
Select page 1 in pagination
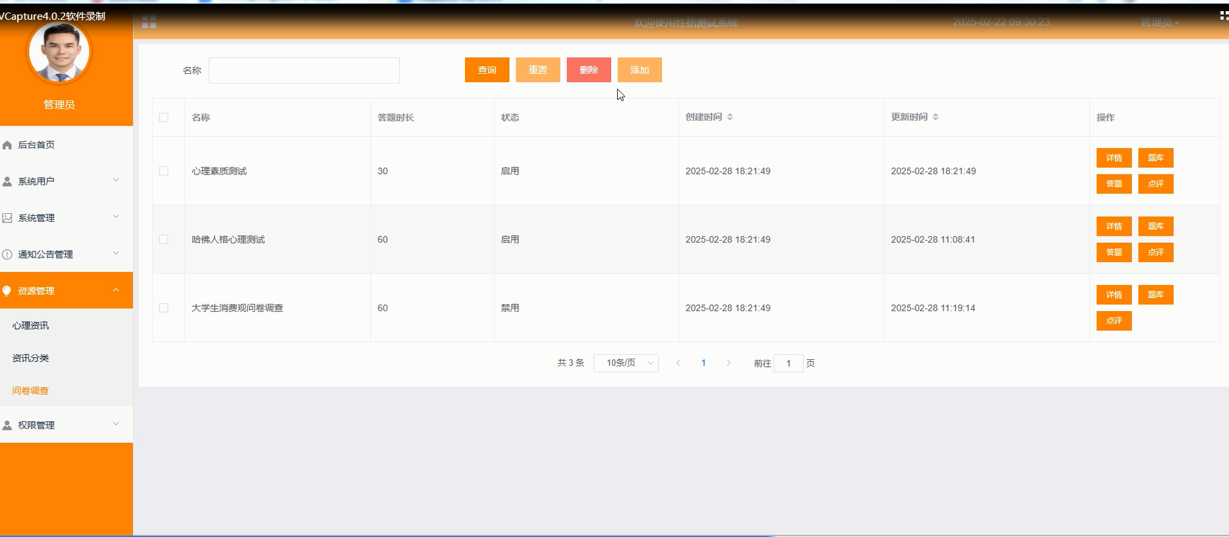coord(703,363)
